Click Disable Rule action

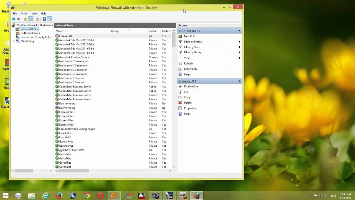tap(191, 86)
